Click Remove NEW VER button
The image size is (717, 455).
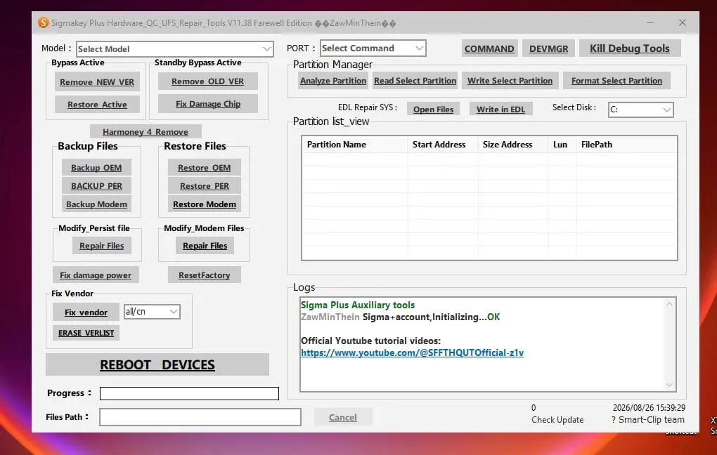coord(97,81)
